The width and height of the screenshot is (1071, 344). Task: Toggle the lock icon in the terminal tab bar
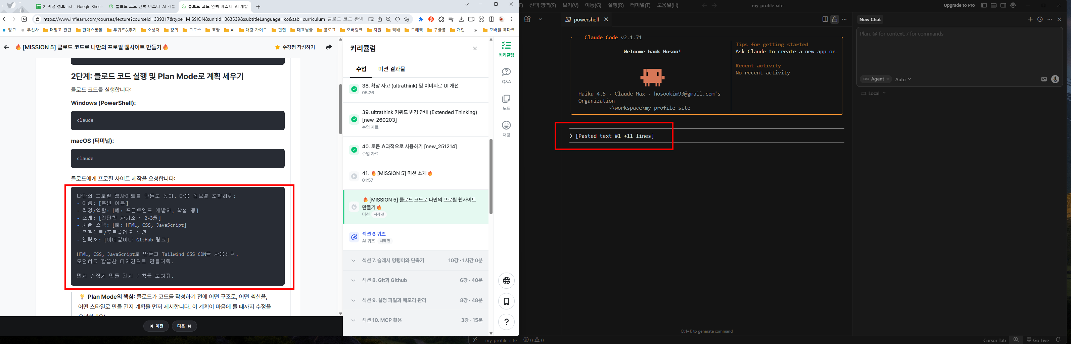point(834,19)
